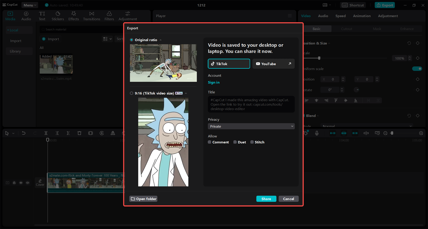428x229 pixels.
Task: Select the pointer tool in timeline toolbar
Action: point(7,133)
